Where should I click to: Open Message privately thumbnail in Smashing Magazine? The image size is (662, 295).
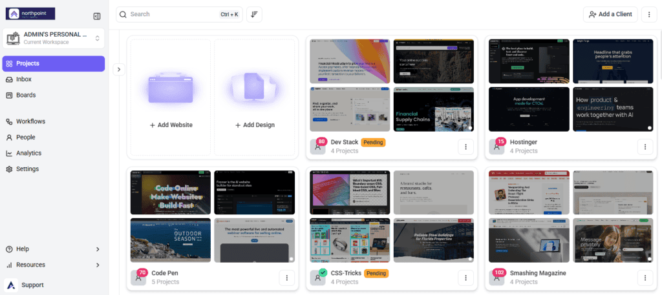click(613, 240)
